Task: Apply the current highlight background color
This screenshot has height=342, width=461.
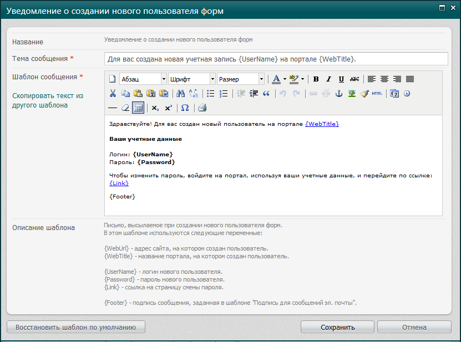Action: coord(293,79)
